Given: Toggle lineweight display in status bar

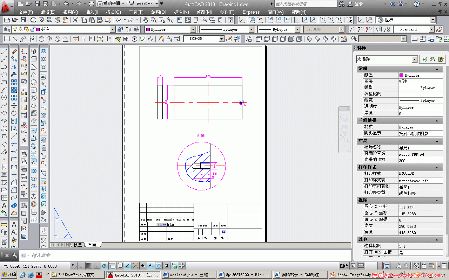Looking at the screenshot, I should point(151,266).
